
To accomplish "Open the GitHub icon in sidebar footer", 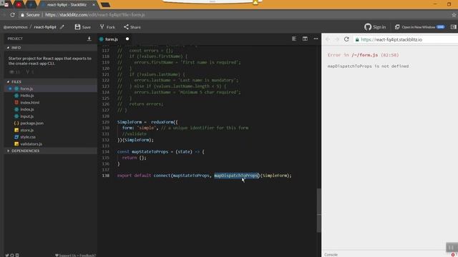I will [x=12, y=255].
